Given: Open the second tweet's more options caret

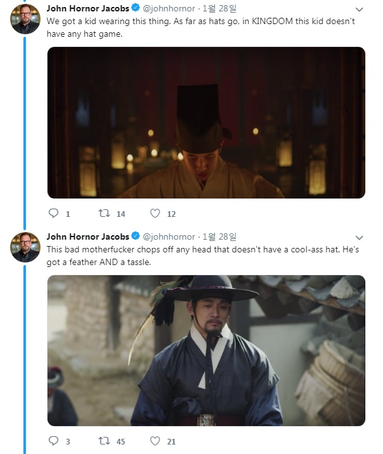Looking at the screenshot, I should pyautogui.click(x=360, y=237).
